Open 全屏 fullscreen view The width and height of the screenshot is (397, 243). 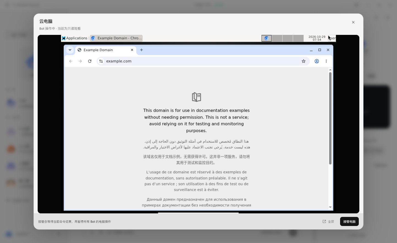[x=328, y=222]
